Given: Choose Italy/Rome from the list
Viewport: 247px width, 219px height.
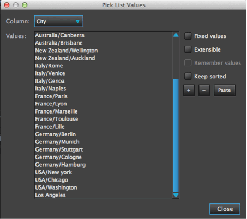Looking at the screenshot, I should pyautogui.click(x=104, y=66).
